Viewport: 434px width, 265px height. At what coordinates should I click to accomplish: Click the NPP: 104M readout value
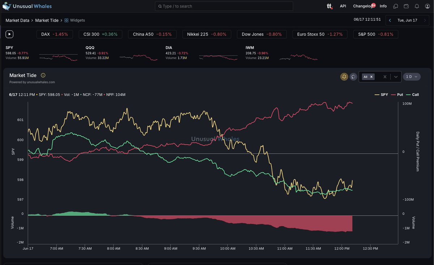[116, 95]
